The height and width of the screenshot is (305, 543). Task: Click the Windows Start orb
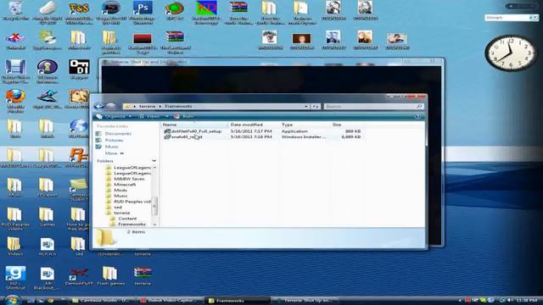point(13,300)
